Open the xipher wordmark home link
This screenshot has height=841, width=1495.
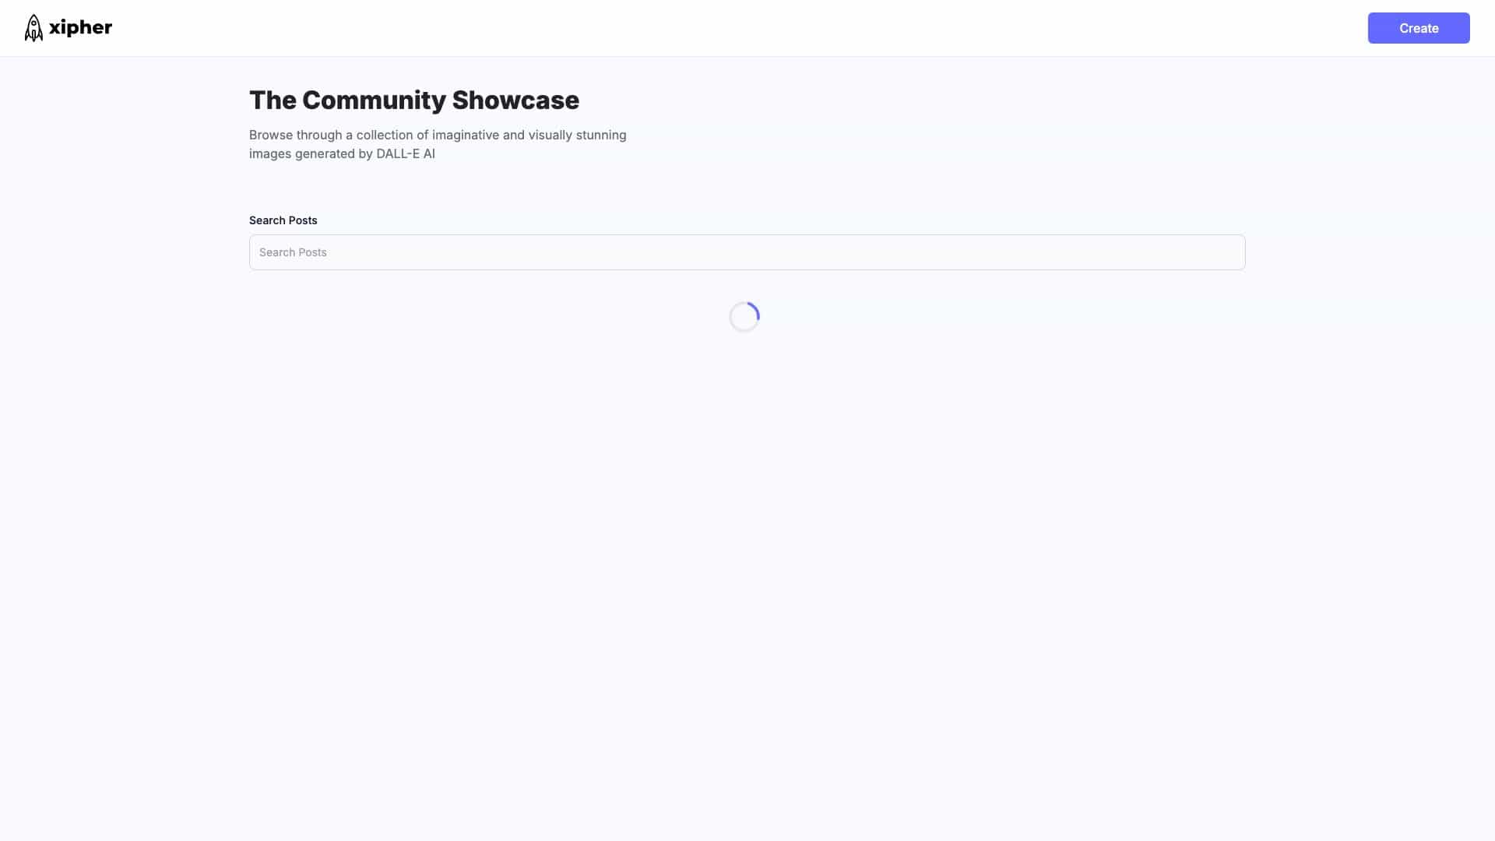tap(80, 28)
